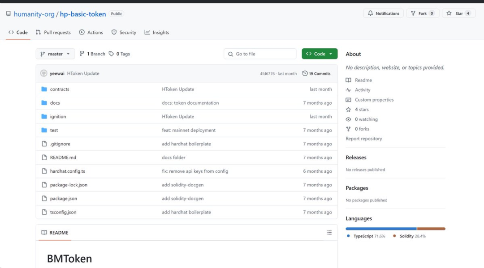Expand the master branch dropdown
Viewport: 484px width, 268px height.
point(55,54)
